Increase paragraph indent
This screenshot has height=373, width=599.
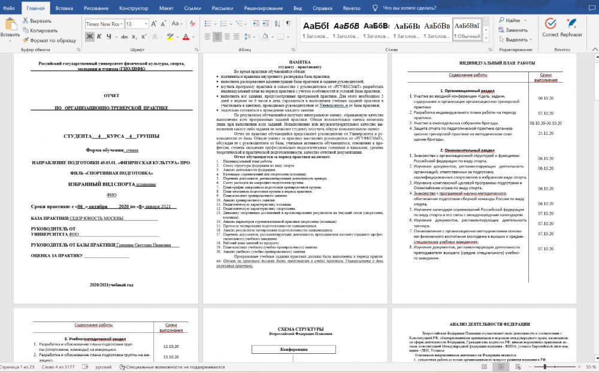pyautogui.click(x=265, y=24)
